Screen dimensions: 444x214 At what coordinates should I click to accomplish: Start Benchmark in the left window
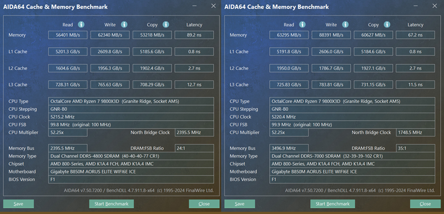point(112,204)
